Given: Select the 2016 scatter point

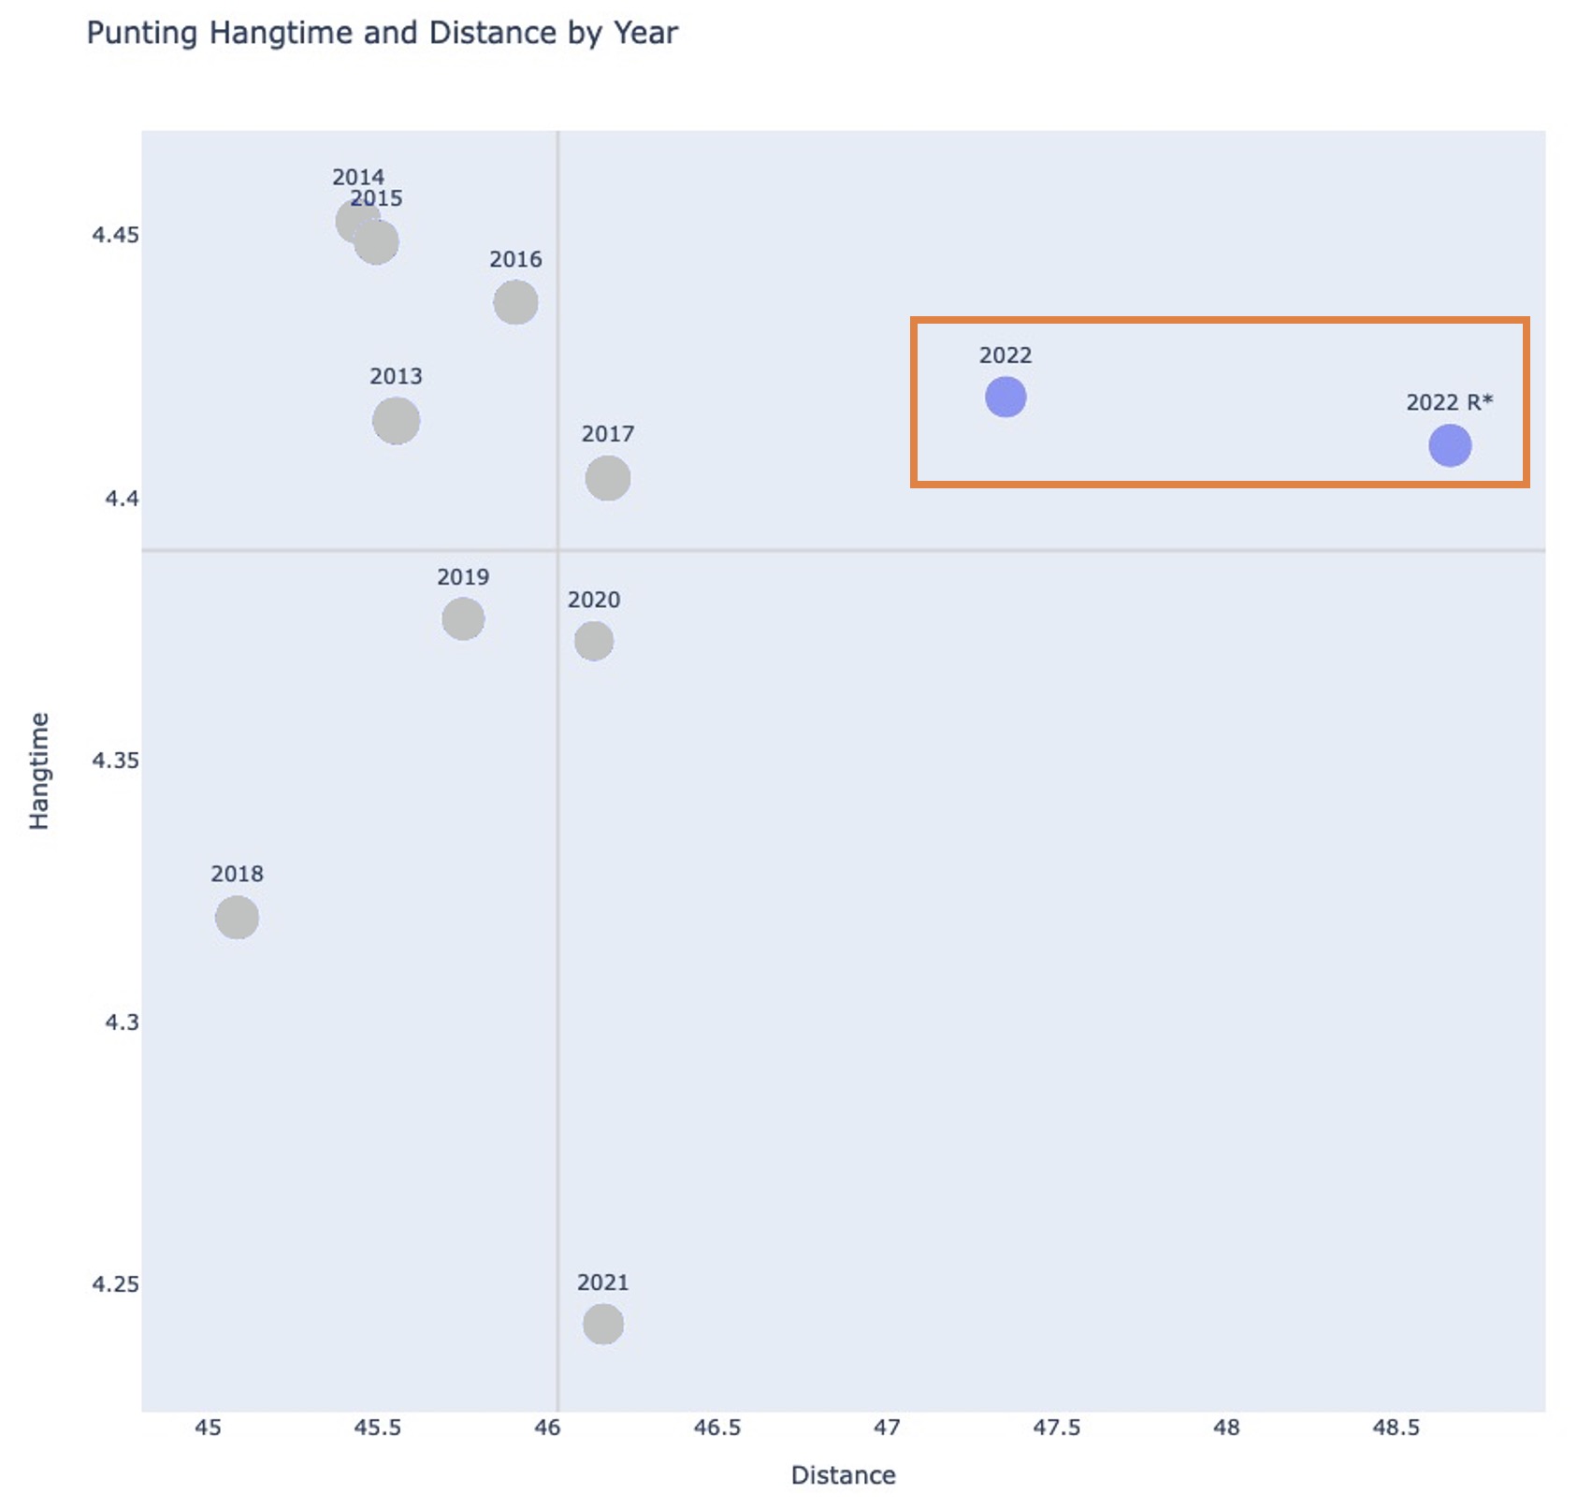Looking at the screenshot, I should pyautogui.click(x=515, y=302).
